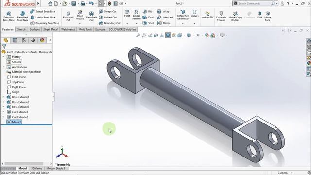Screen dimensions: 311x175
Task: Open Fillet dropdown arrow
Action: pos(127,24)
